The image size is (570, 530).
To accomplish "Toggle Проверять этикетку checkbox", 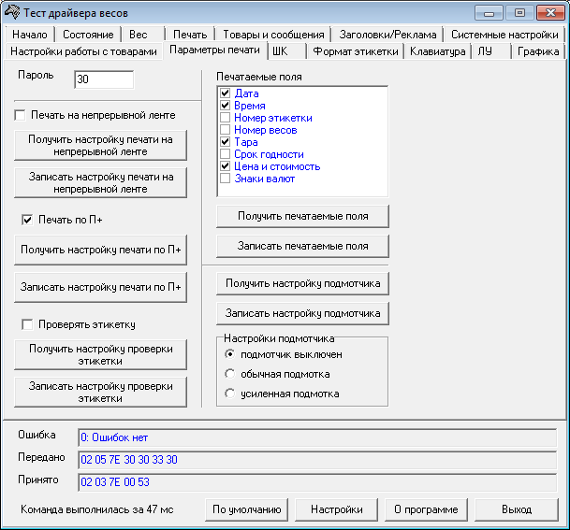I will pyautogui.click(x=27, y=324).
